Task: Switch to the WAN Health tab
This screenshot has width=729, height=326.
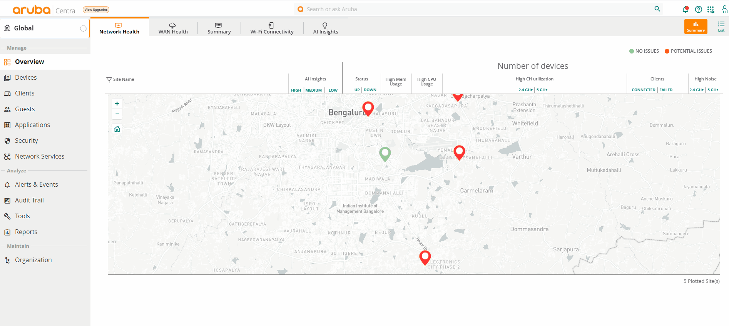Action: click(173, 28)
